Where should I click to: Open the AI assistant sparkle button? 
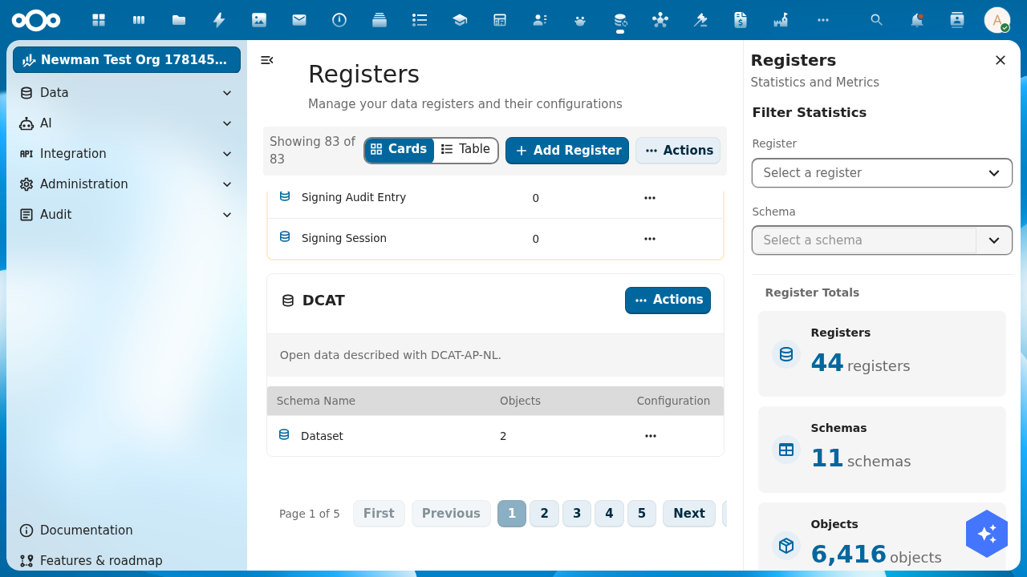987,534
